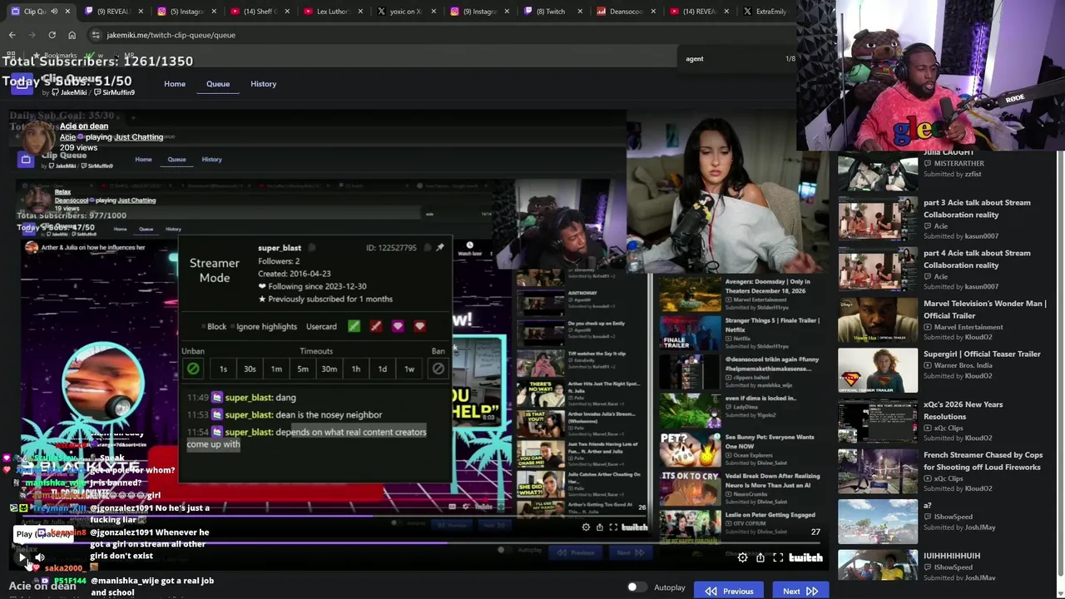Click the browser back arrow
This screenshot has height=599, width=1065.
click(12, 35)
